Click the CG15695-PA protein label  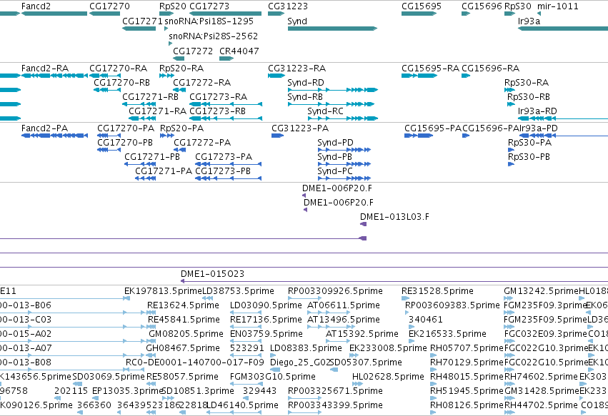433,128
